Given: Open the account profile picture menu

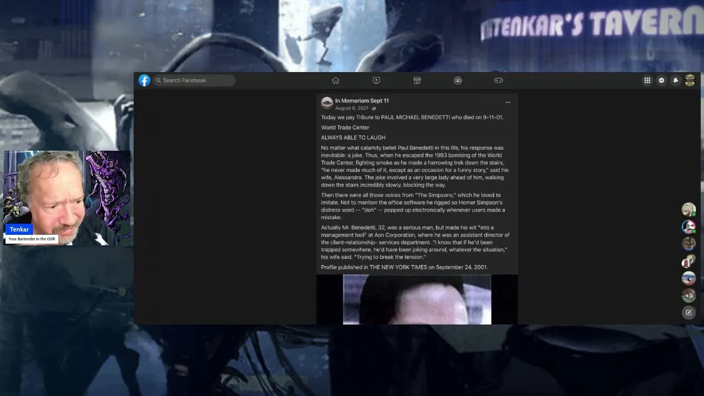Looking at the screenshot, I should [x=690, y=80].
